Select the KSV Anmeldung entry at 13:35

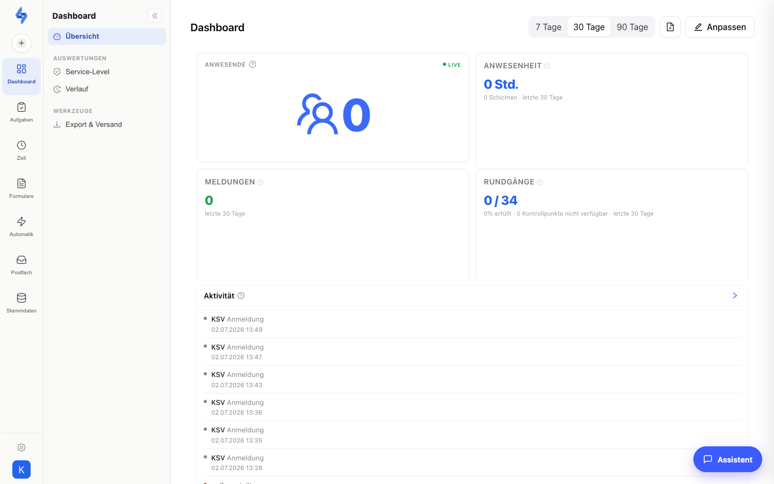coord(472,435)
